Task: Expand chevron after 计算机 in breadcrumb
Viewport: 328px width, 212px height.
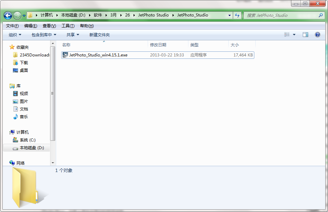Action: tap(57, 15)
